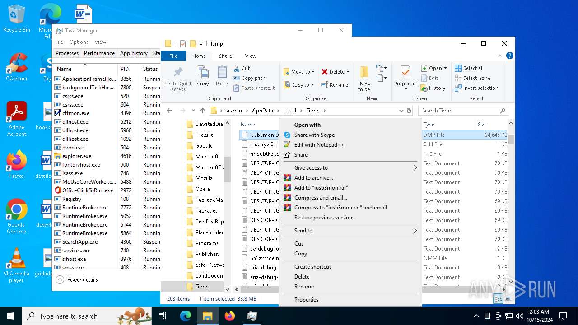This screenshot has width=578, height=325.
Task: Open Task Manager Options menu
Action: pyautogui.click(x=79, y=42)
